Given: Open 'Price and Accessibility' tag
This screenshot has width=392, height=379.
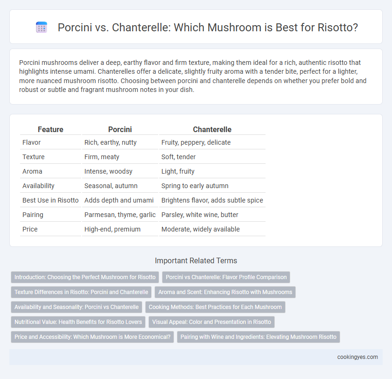Looking at the screenshot, I should pyautogui.click(x=92, y=337).
